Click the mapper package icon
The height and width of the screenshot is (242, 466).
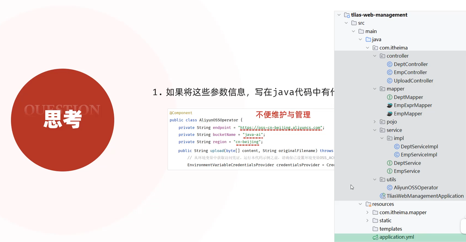(382, 89)
